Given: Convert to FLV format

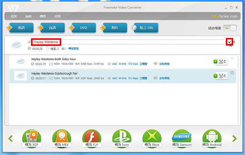Looking at the screenshot, I should [x=92, y=139].
